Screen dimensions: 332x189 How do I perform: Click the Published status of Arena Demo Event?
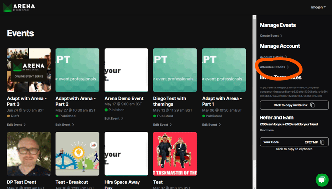click(x=114, y=110)
